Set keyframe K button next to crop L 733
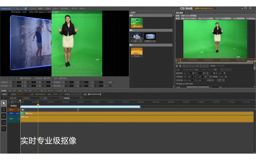Viewport: 256px width, 160px height. pyautogui.click(x=193, y=73)
